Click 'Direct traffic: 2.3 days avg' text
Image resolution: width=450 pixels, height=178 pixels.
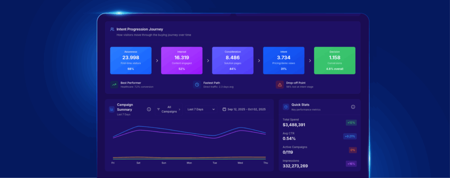(x=218, y=87)
